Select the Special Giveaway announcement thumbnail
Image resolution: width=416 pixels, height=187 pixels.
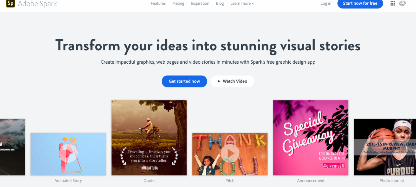311,138
